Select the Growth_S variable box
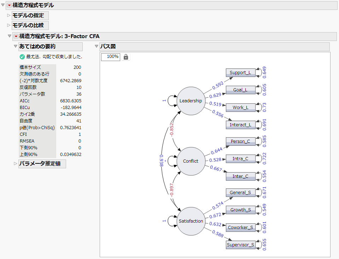Screen dimensions: 339x259 tap(240, 210)
